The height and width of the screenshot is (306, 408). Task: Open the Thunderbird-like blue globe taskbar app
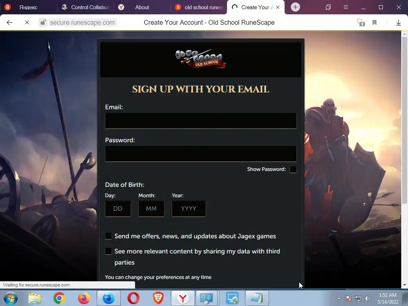coord(108,298)
